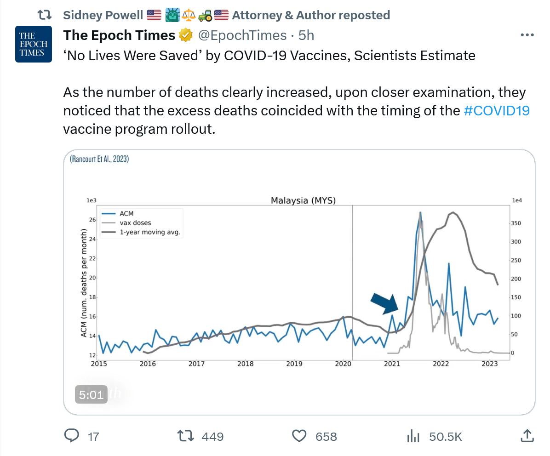Click the 17 replies count

click(x=93, y=436)
